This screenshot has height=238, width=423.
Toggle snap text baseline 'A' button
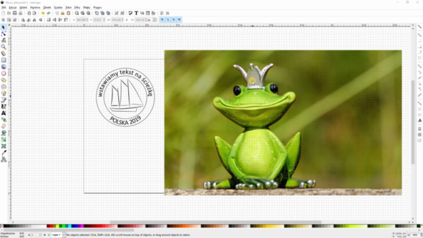click(420, 120)
